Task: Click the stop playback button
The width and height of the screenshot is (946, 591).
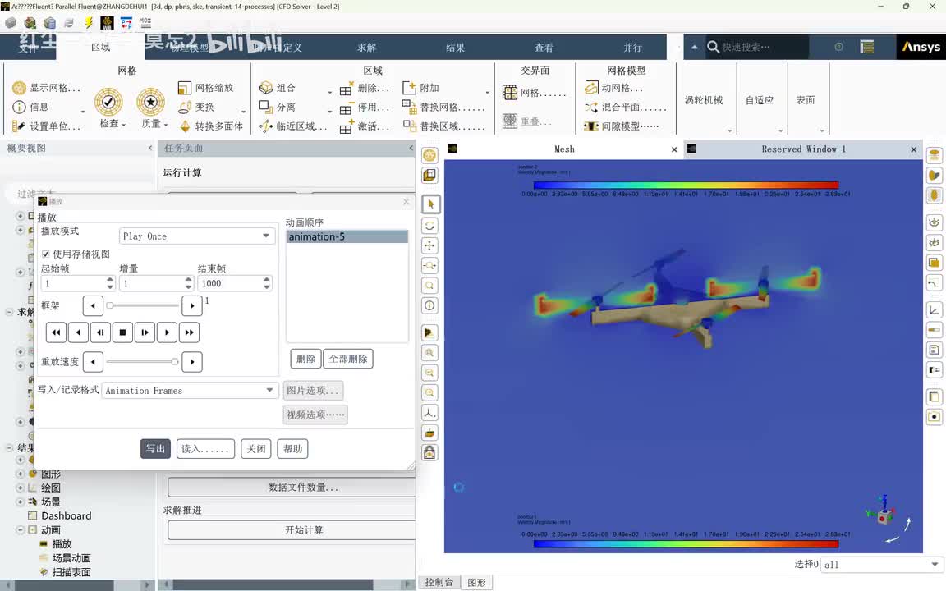Action: tap(122, 332)
